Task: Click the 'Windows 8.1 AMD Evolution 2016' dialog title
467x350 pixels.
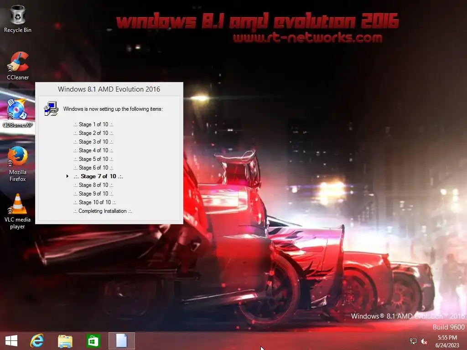Action: [109, 89]
